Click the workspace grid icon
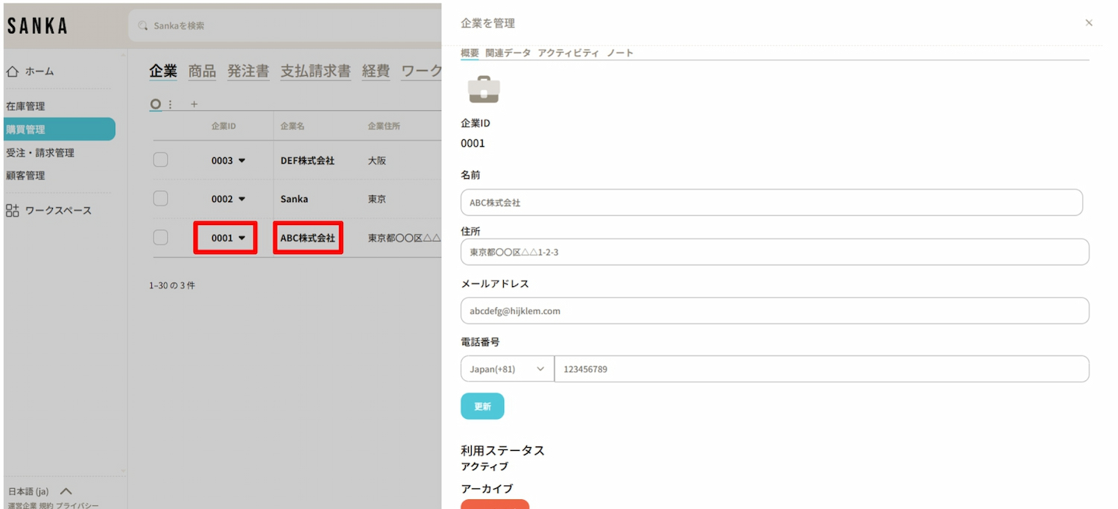This screenshot has width=1118, height=509. 12,210
